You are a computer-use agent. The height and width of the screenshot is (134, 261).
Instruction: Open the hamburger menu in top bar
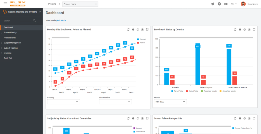(x=5, y=4)
